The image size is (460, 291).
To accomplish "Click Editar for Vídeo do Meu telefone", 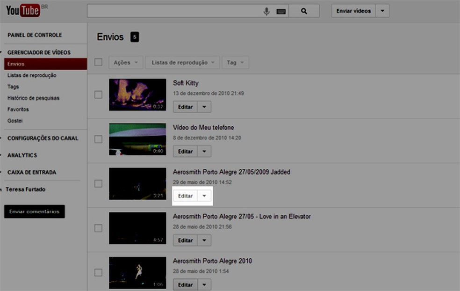I will [x=185, y=151].
